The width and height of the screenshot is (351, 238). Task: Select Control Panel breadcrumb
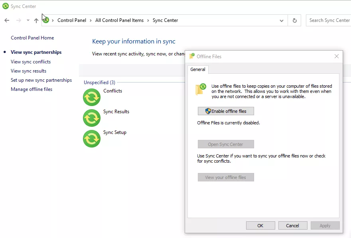coord(72,20)
